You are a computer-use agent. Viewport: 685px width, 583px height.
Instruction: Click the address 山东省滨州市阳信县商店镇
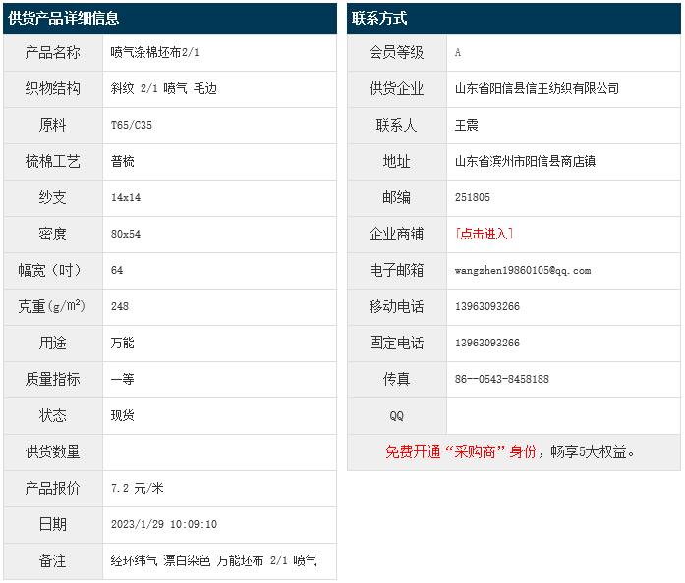[x=525, y=161]
